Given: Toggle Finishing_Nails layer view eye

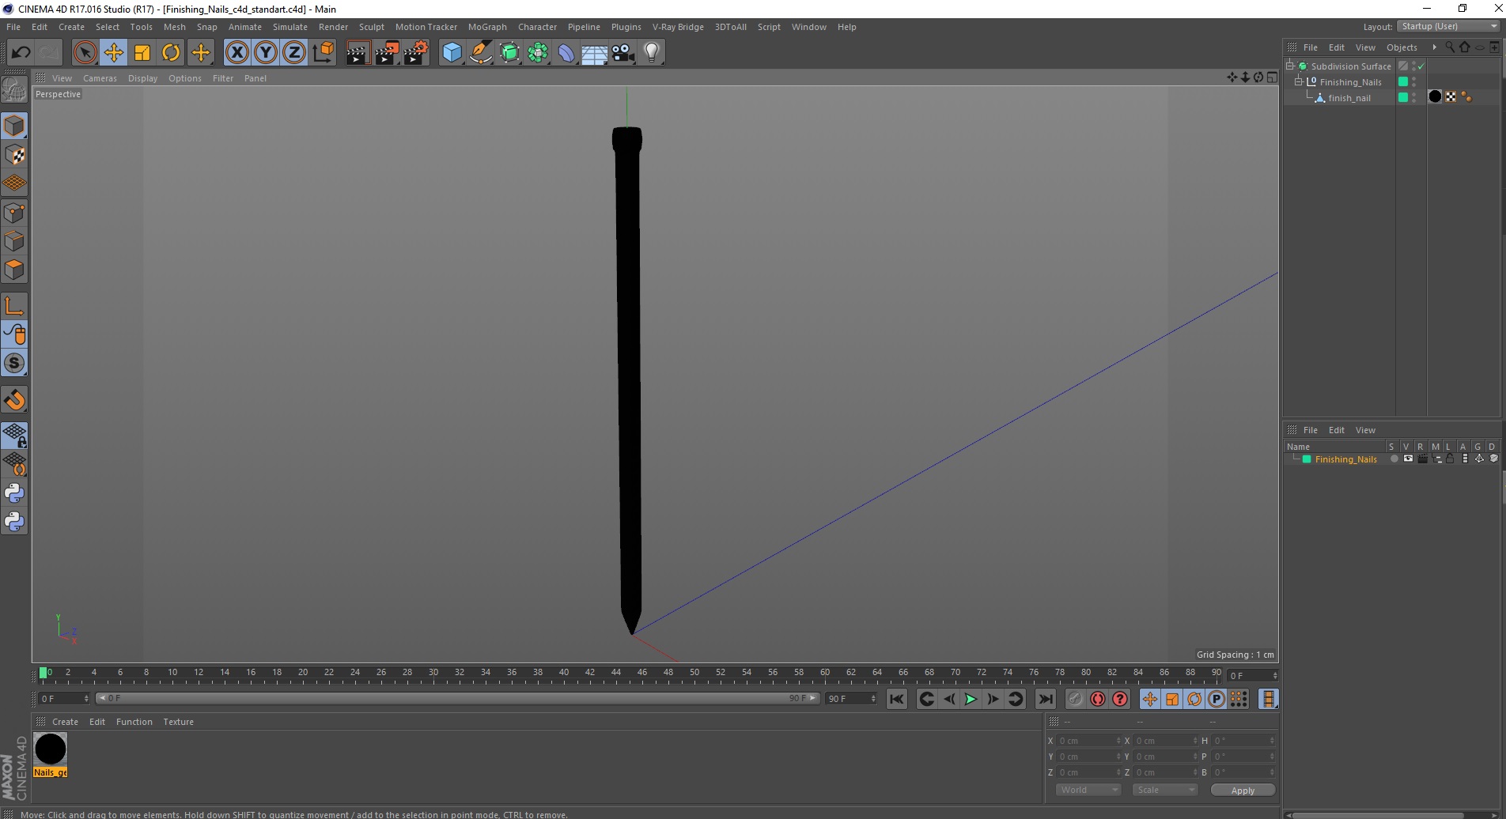Looking at the screenshot, I should pos(1408,459).
